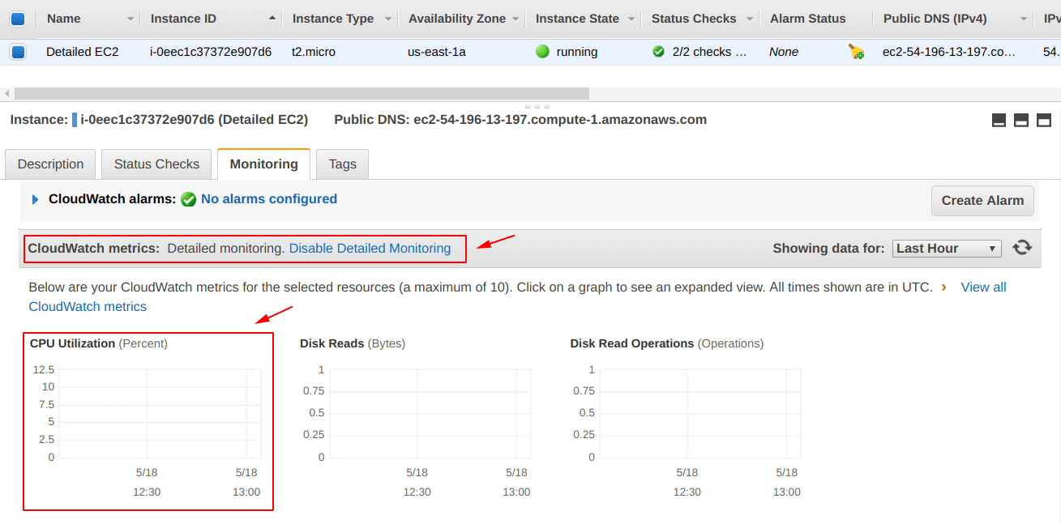Switch to the Description tab

tap(50, 164)
